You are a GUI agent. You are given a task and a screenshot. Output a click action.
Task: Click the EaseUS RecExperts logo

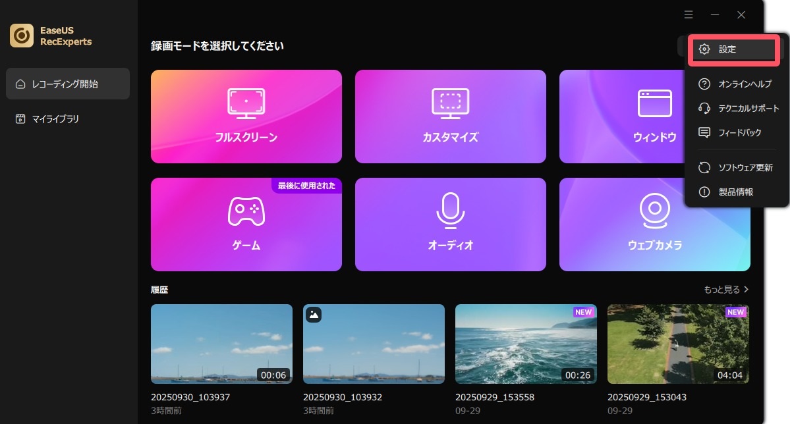click(22, 36)
